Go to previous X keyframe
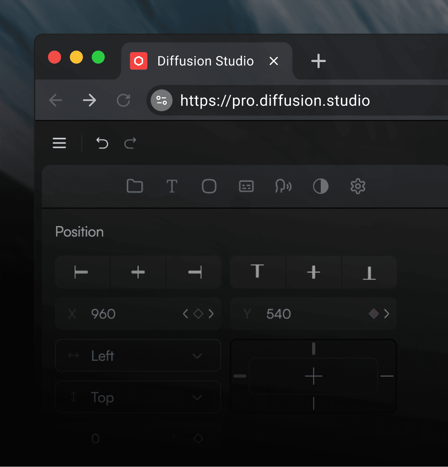Image resolution: width=448 pixels, height=467 pixels. click(185, 314)
